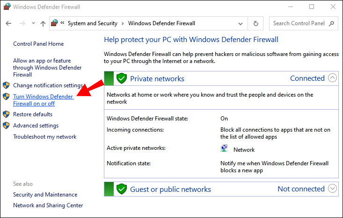This screenshot has height=218, width=343.
Task: Click the Network icon under active private networks
Action: [x=224, y=149]
